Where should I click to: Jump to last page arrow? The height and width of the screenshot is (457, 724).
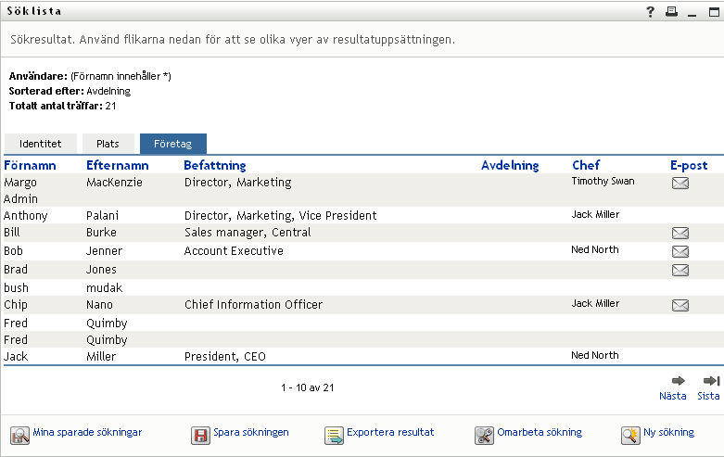711,381
